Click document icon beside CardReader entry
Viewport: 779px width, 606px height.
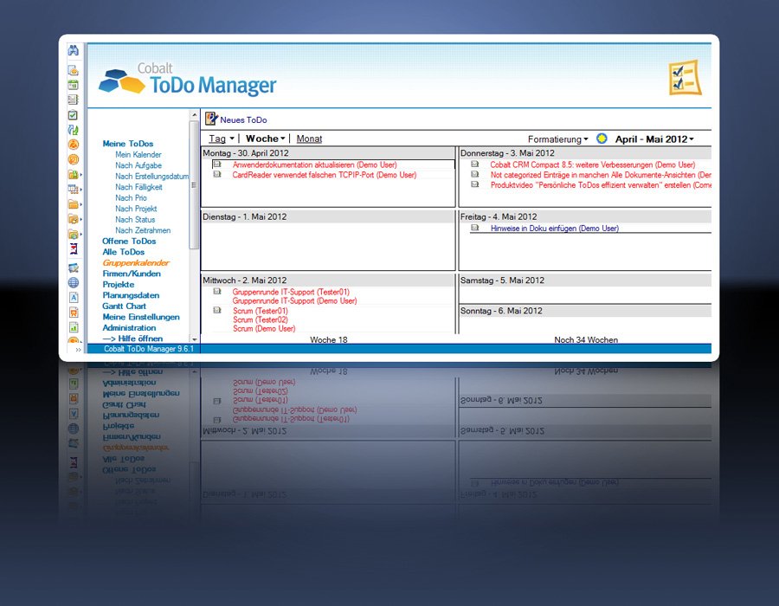[x=217, y=174]
